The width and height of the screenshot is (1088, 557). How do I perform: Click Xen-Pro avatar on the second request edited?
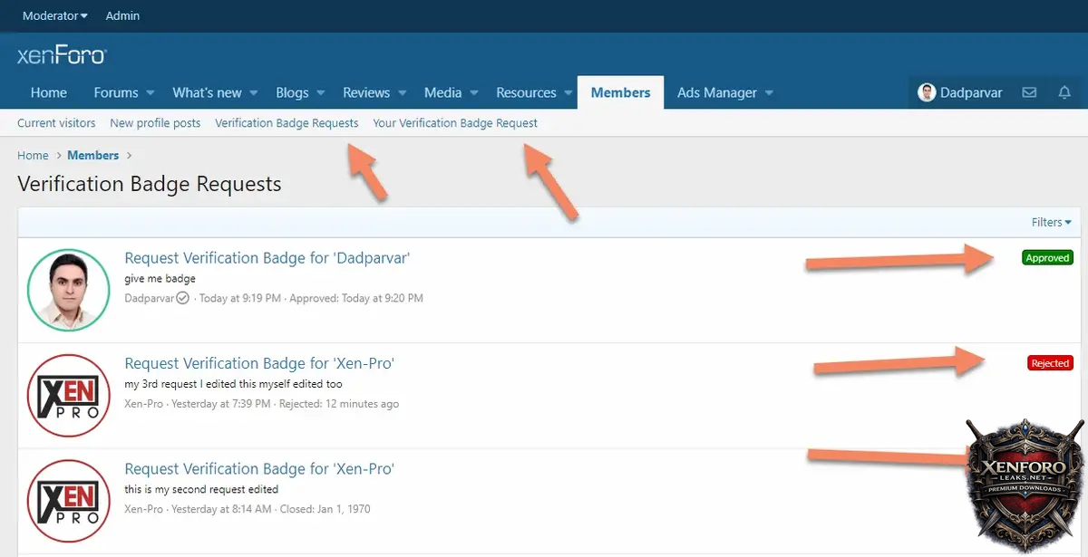pyautogui.click(x=63, y=500)
